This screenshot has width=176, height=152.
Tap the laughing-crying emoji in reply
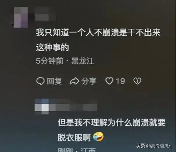[99, 137]
